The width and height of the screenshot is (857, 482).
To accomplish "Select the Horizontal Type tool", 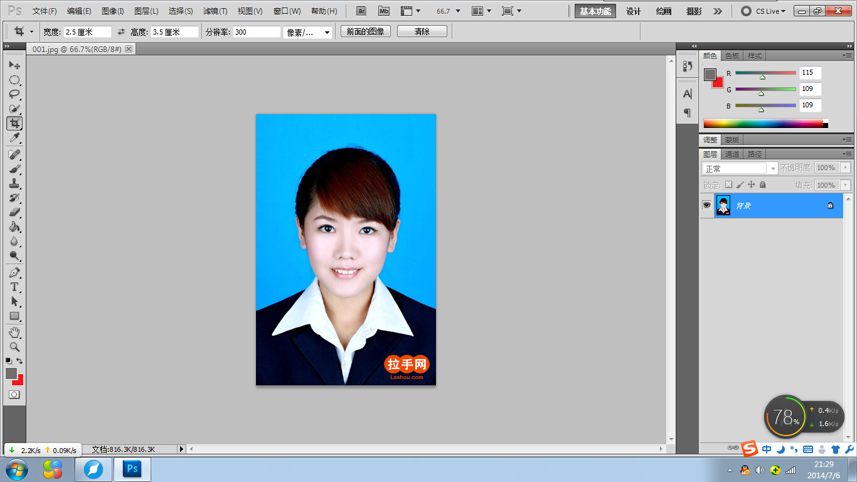I will tap(14, 287).
